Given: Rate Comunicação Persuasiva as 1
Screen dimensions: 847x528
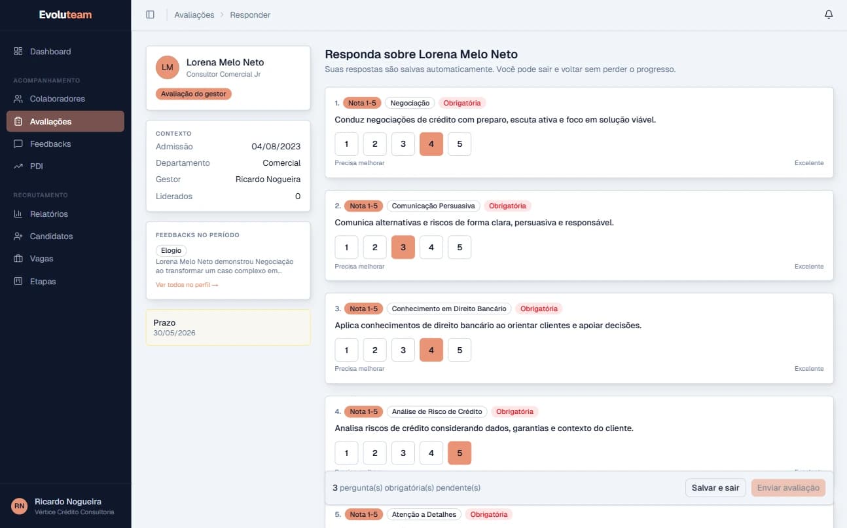Looking at the screenshot, I should (x=346, y=247).
